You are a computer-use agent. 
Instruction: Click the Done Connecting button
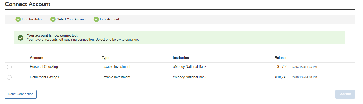[x=21, y=94]
